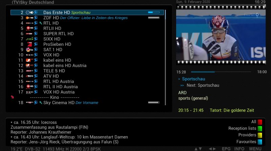Select channel 18 Sky Cinema HD
271x151 pixels.
[87, 103]
